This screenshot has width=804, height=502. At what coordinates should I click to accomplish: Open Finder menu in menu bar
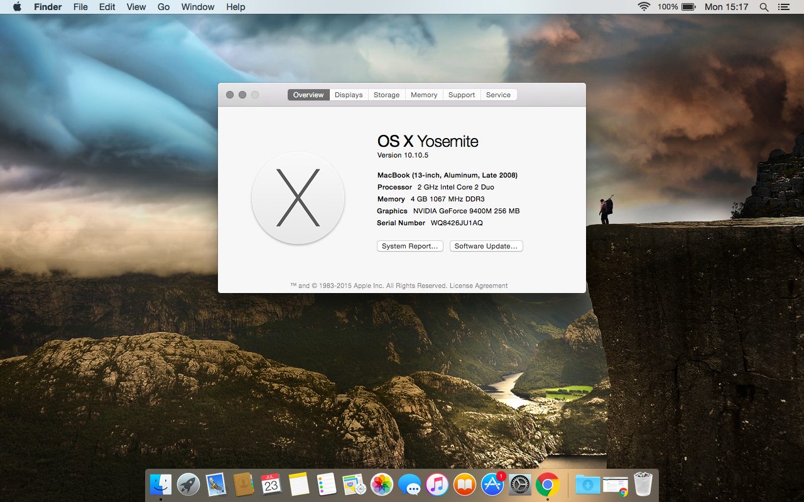pos(48,7)
